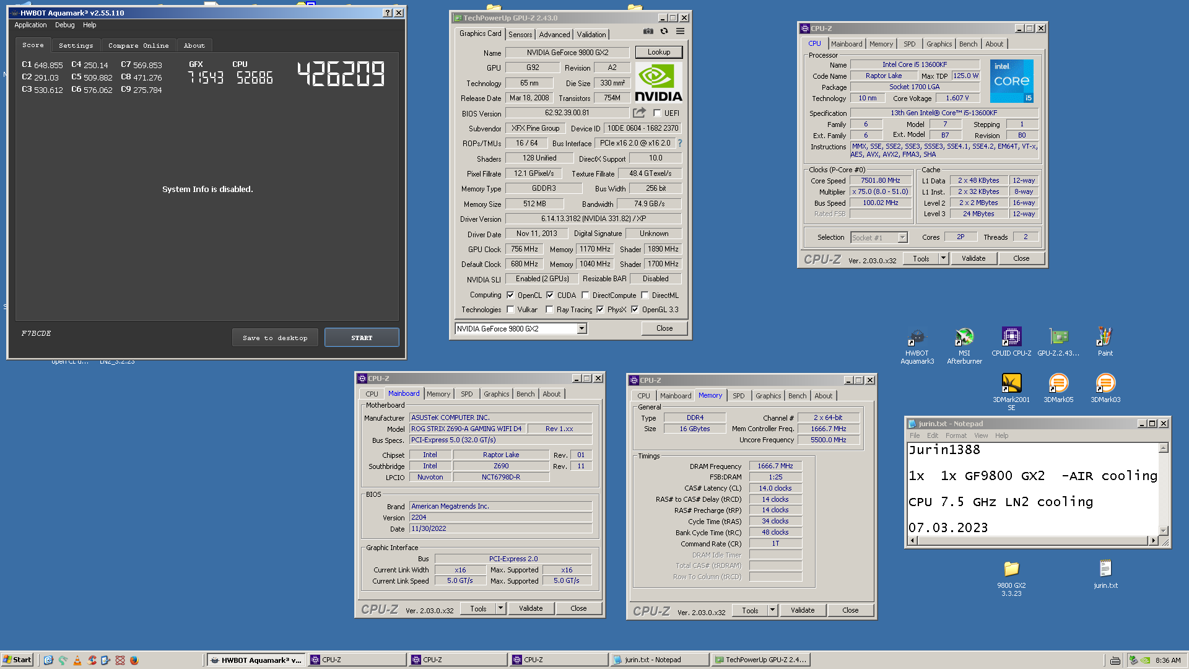Click Validate in CPU-Z Mainboard window

pos(530,608)
